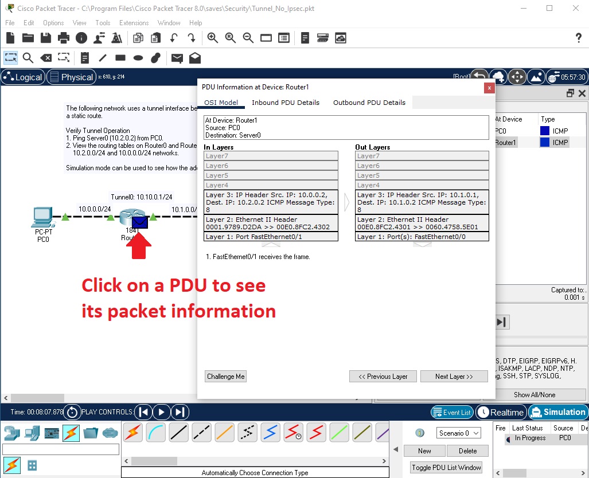Select the Add Simple PDU envelope
The width and height of the screenshot is (589, 478).
pyautogui.click(x=177, y=58)
